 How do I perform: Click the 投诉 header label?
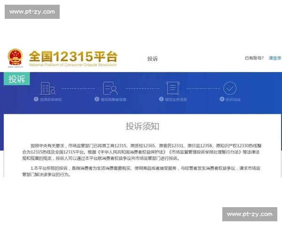[x=152, y=58]
